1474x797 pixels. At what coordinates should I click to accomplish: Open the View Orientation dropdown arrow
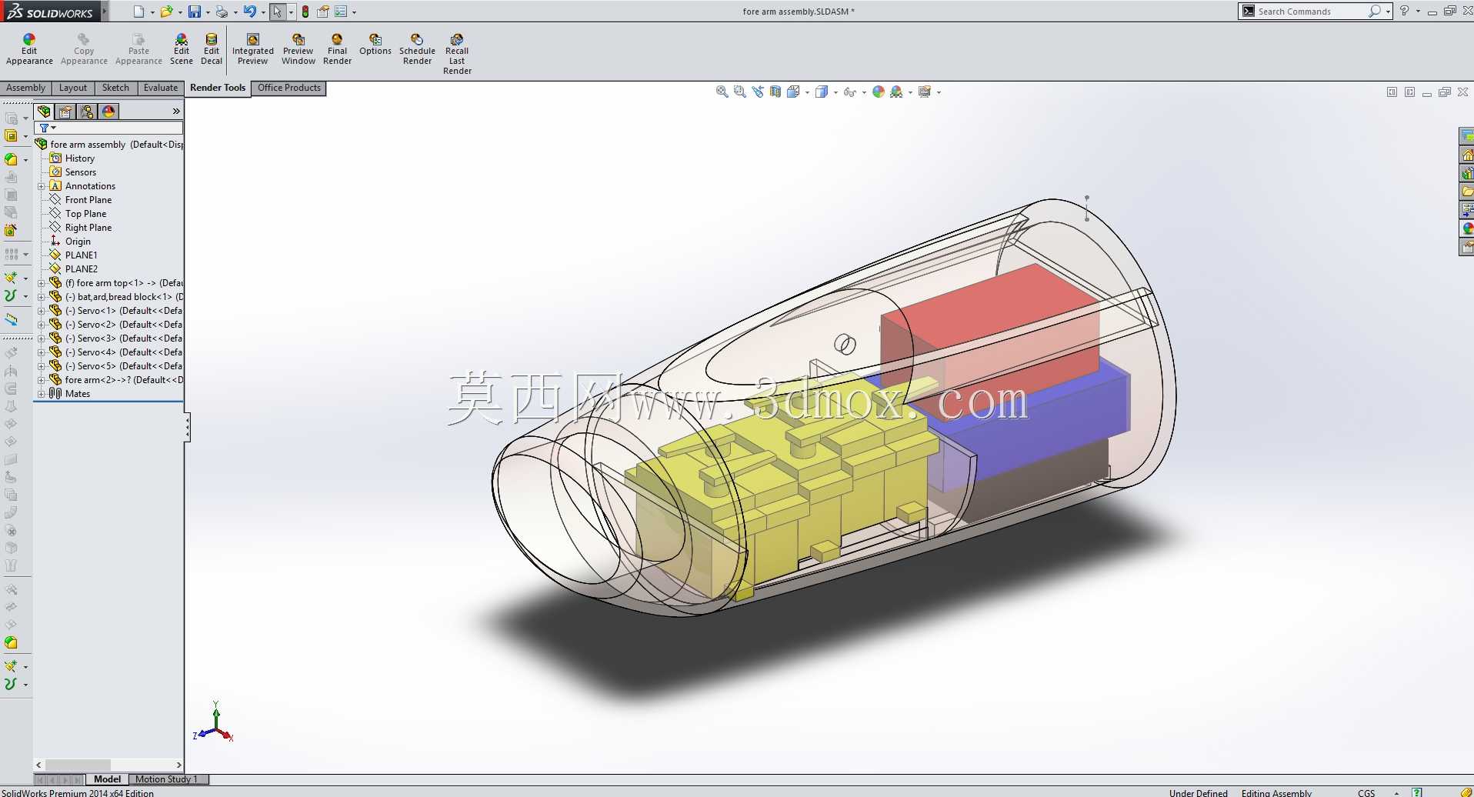coord(807,92)
